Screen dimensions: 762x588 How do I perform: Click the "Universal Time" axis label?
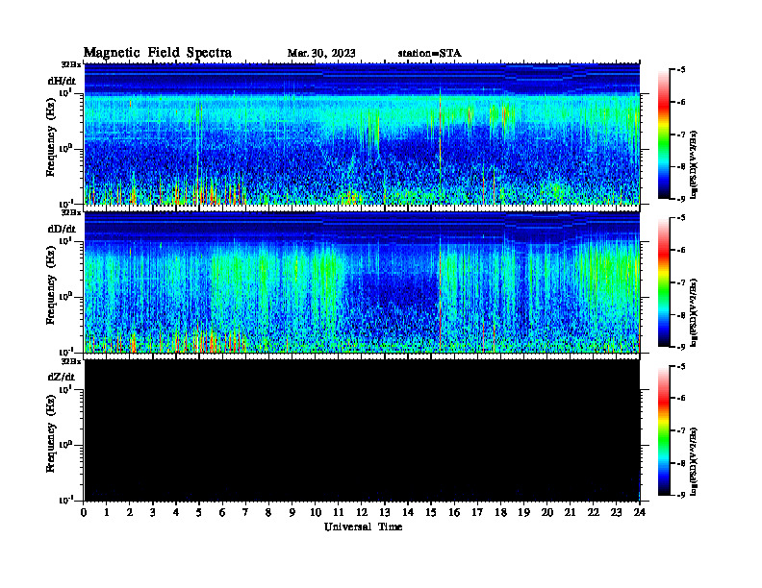click(363, 527)
